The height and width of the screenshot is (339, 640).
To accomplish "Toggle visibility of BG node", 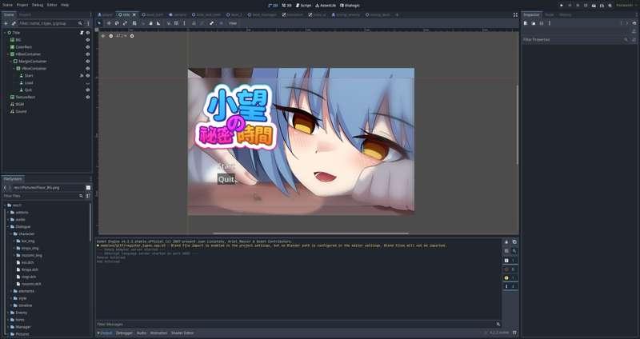I will (x=88, y=40).
